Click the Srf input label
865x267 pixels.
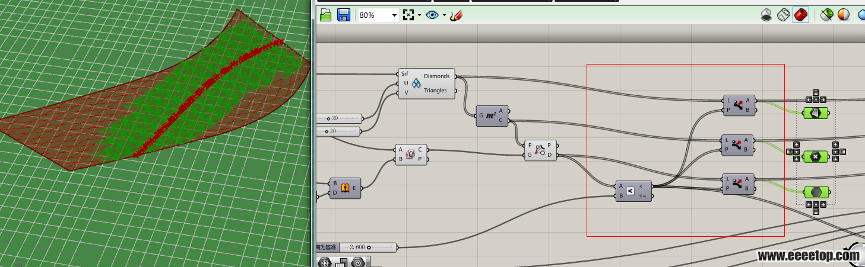coord(405,74)
